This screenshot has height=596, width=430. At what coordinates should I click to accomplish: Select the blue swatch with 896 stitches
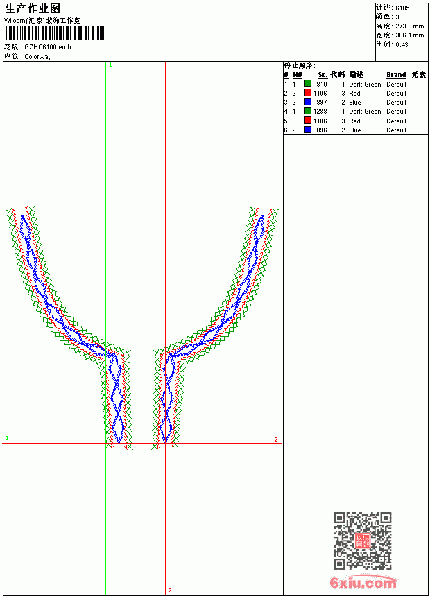[x=308, y=130]
